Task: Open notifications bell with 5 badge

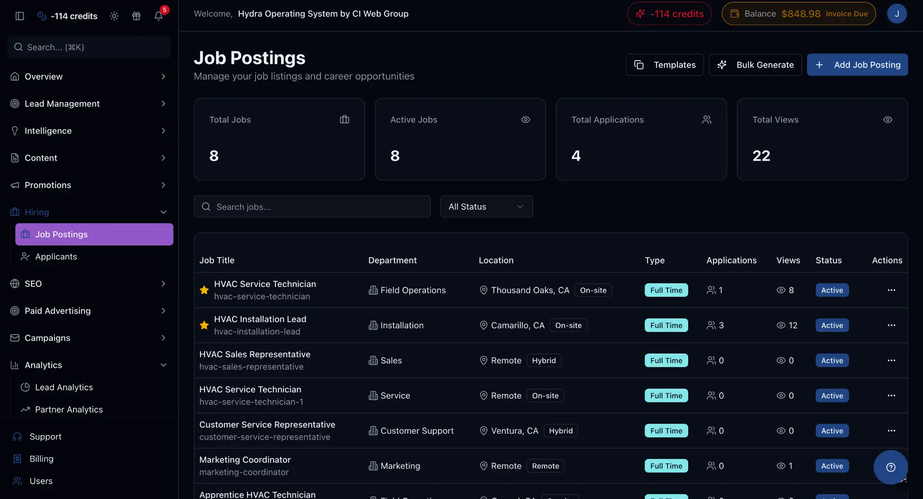Action: point(159,16)
